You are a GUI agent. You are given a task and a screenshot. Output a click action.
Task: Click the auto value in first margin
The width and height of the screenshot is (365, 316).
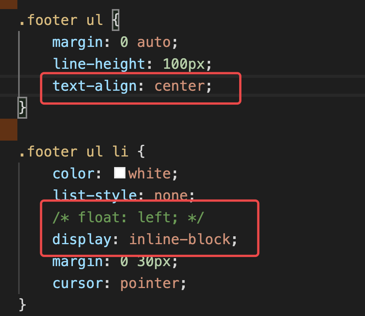point(154,42)
